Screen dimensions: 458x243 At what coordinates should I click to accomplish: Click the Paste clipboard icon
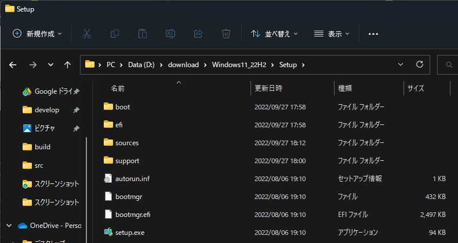tap(143, 34)
